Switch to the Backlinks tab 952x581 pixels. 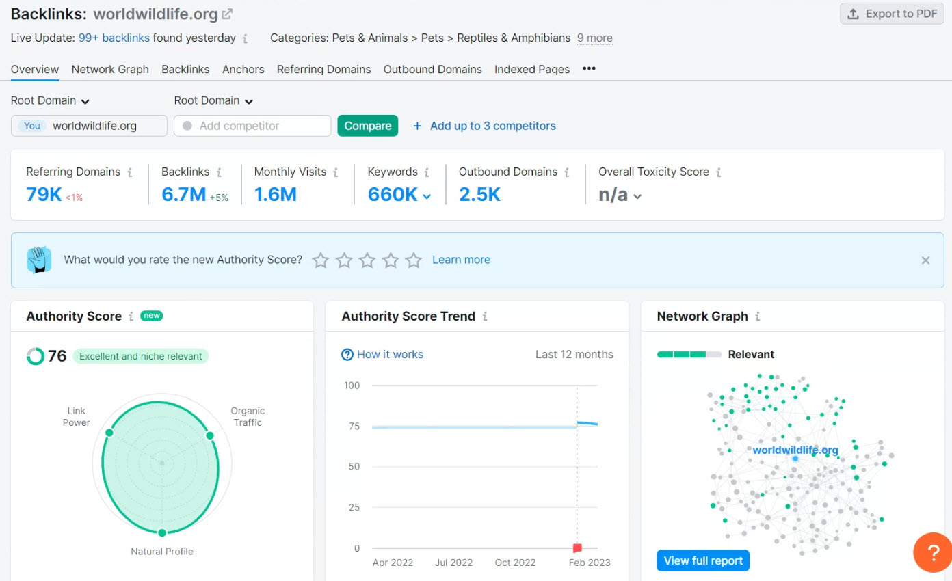pos(185,69)
